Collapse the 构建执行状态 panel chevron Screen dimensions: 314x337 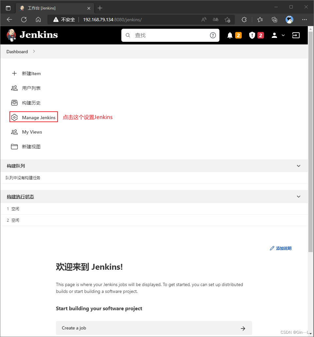[x=299, y=197]
